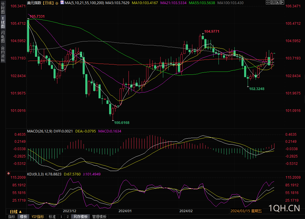Open 闪电图 view in left sidebar
This screenshot has height=219, width=305.
(x=3, y=37)
